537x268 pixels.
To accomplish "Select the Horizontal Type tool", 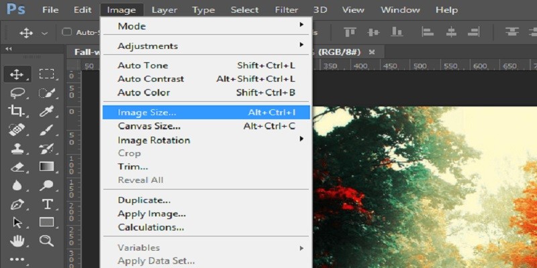I will click(x=46, y=204).
